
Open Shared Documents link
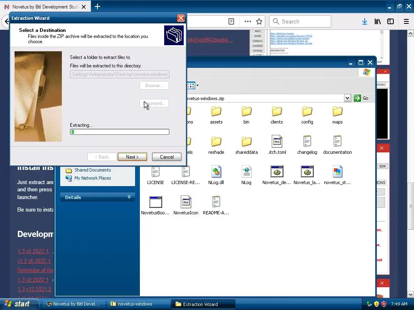pos(93,170)
